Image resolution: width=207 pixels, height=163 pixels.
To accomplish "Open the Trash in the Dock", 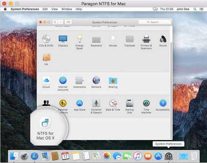I will 194,156.
